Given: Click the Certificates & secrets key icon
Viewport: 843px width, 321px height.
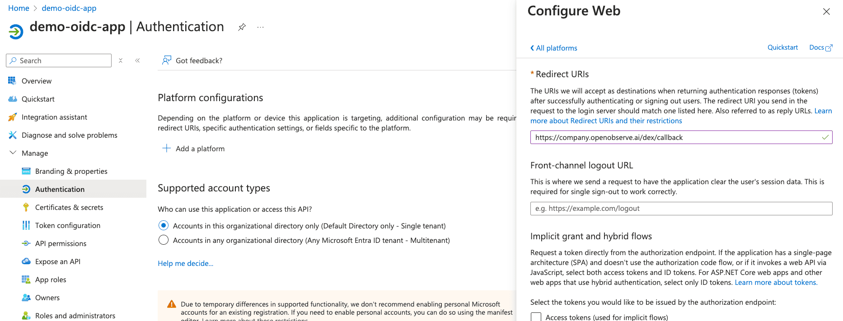Looking at the screenshot, I should 26,207.
